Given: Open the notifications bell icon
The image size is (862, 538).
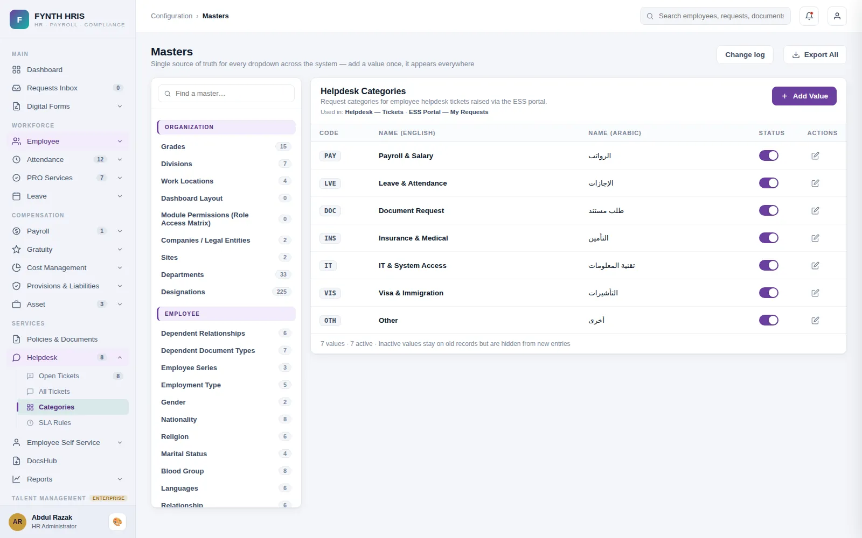Looking at the screenshot, I should [809, 16].
